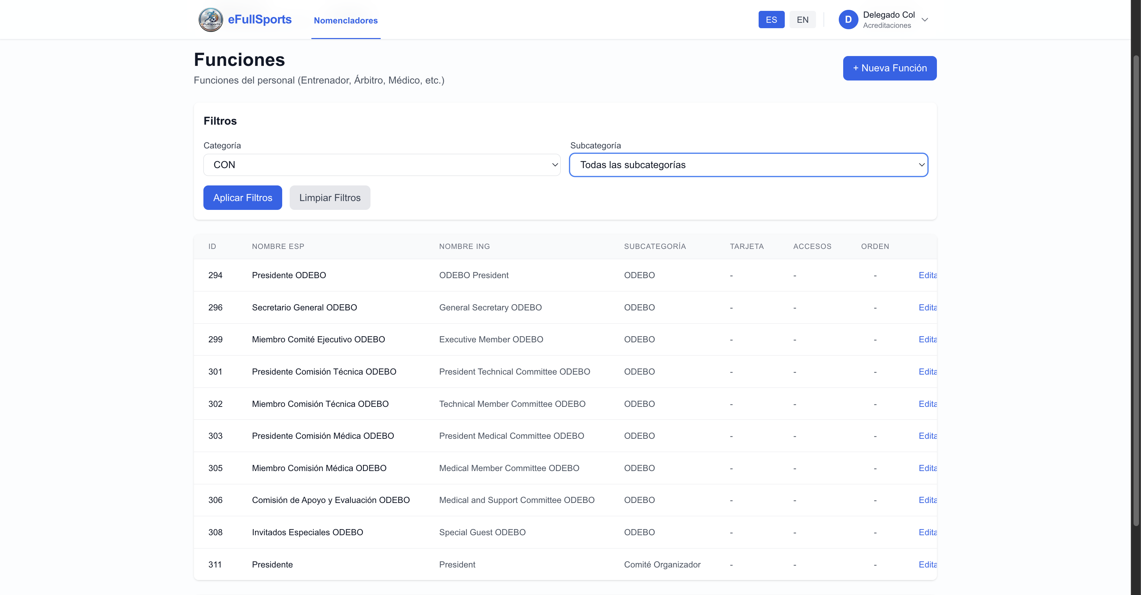The width and height of the screenshot is (1141, 595).
Task: Open the Categoría dropdown showing CON
Action: click(x=382, y=165)
